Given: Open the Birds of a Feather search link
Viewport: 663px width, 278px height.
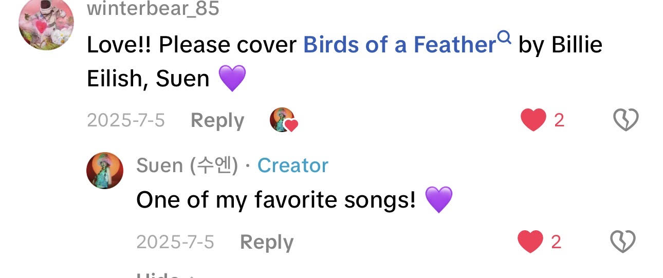Looking at the screenshot, I should (399, 45).
